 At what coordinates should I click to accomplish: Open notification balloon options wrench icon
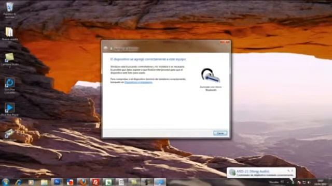coord(288,171)
